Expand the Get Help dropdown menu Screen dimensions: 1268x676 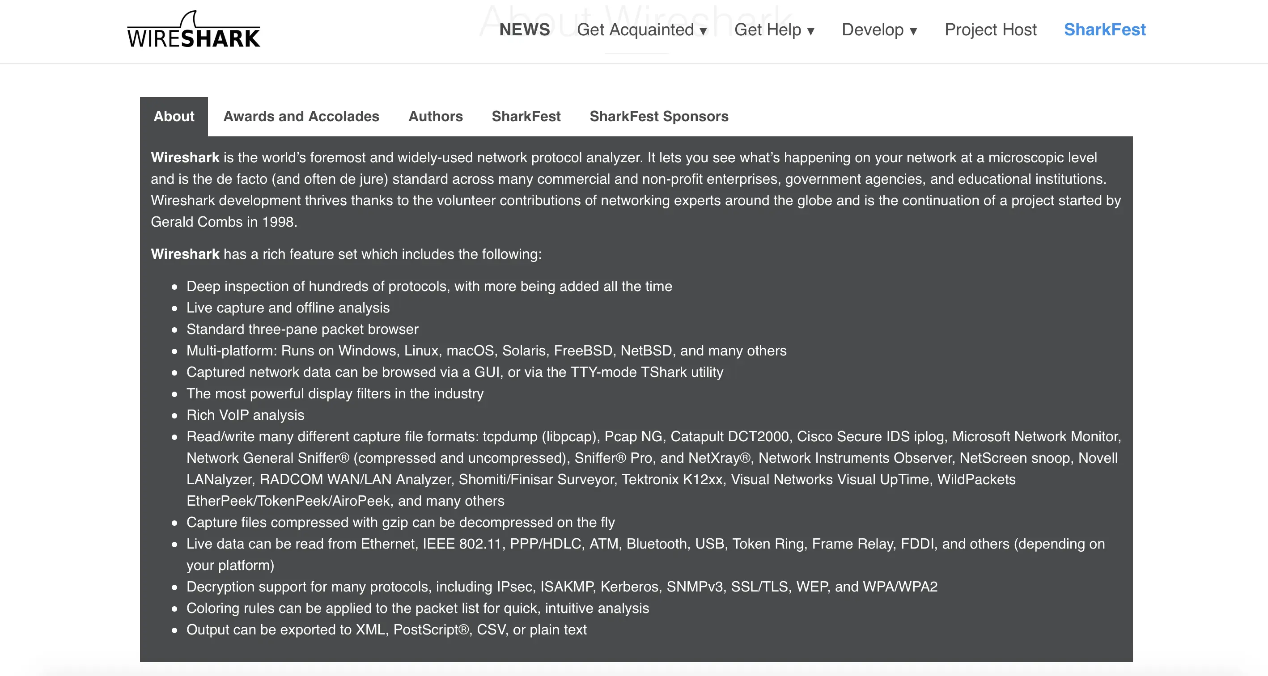tap(774, 30)
